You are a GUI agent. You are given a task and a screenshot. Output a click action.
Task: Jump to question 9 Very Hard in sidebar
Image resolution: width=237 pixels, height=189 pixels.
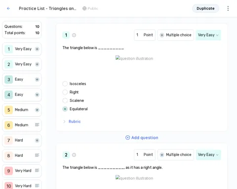tap(22, 171)
